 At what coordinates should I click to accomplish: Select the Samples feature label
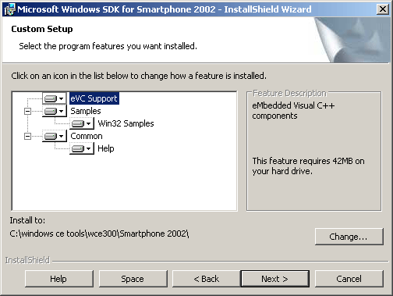point(86,111)
